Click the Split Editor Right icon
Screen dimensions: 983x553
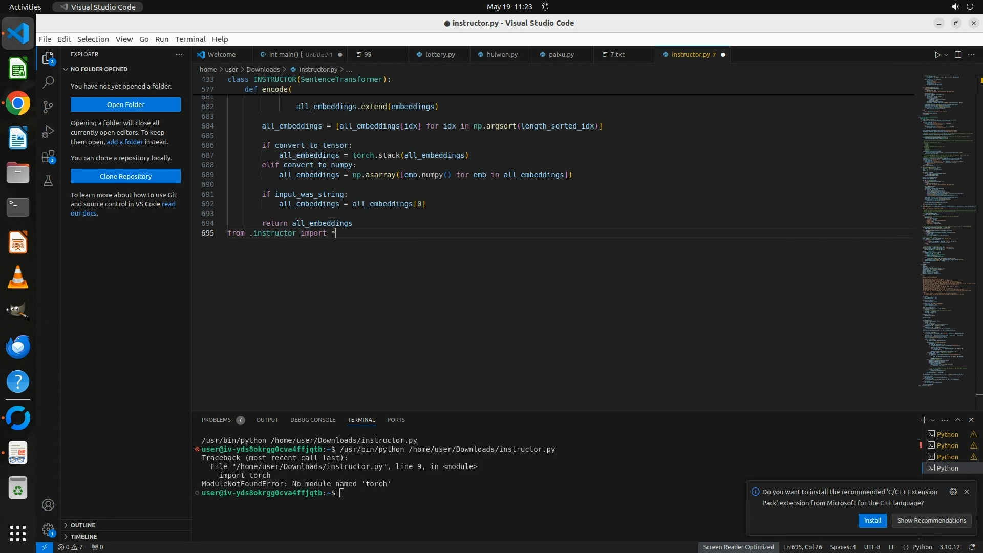tap(958, 55)
